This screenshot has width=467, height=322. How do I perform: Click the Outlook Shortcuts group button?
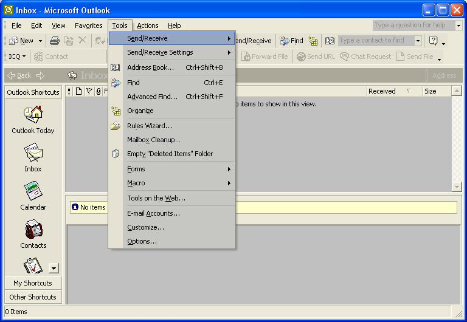[33, 92]
